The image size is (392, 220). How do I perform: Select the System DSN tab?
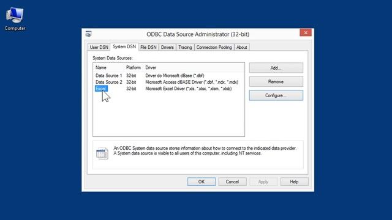124,46
